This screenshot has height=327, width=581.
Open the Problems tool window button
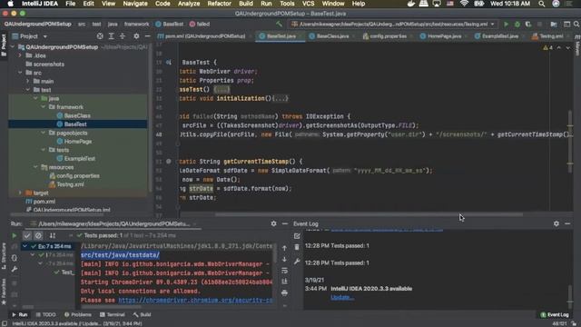click(x=78, y=315)
